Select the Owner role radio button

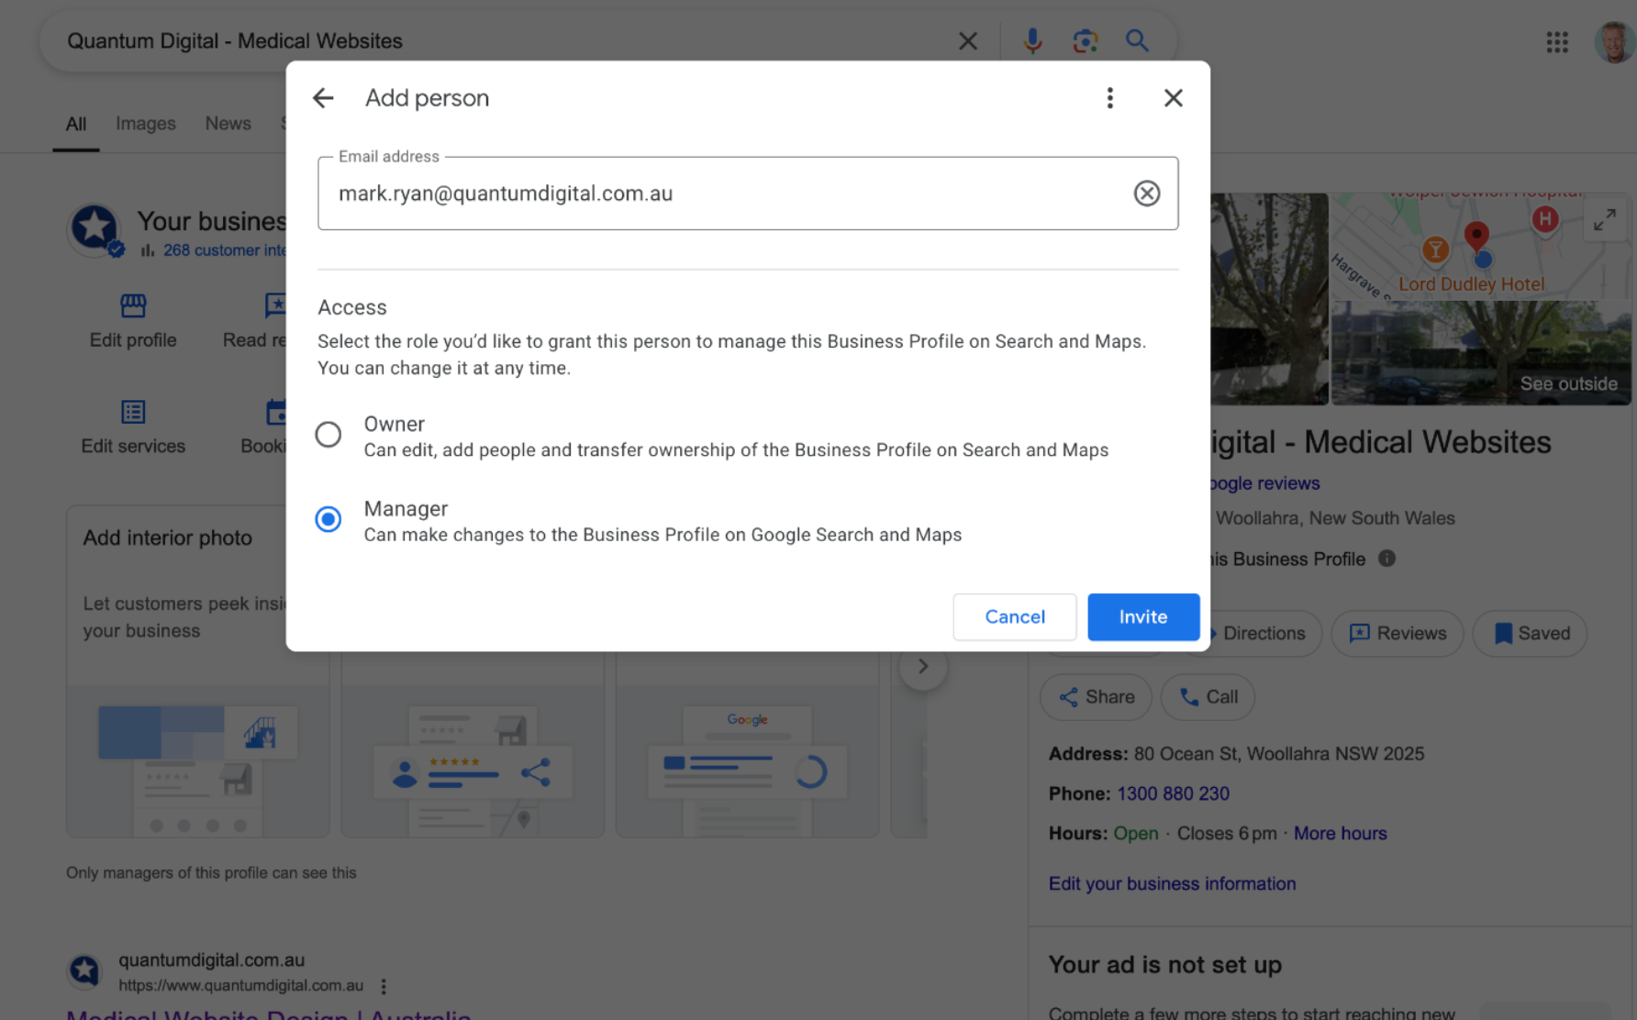(x=329, y=435)
